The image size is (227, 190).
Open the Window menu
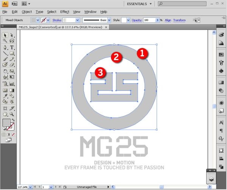[x=90, y=12]
